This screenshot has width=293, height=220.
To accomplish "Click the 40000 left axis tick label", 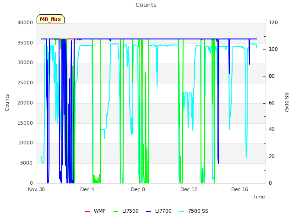I will (x=25, y=22).
